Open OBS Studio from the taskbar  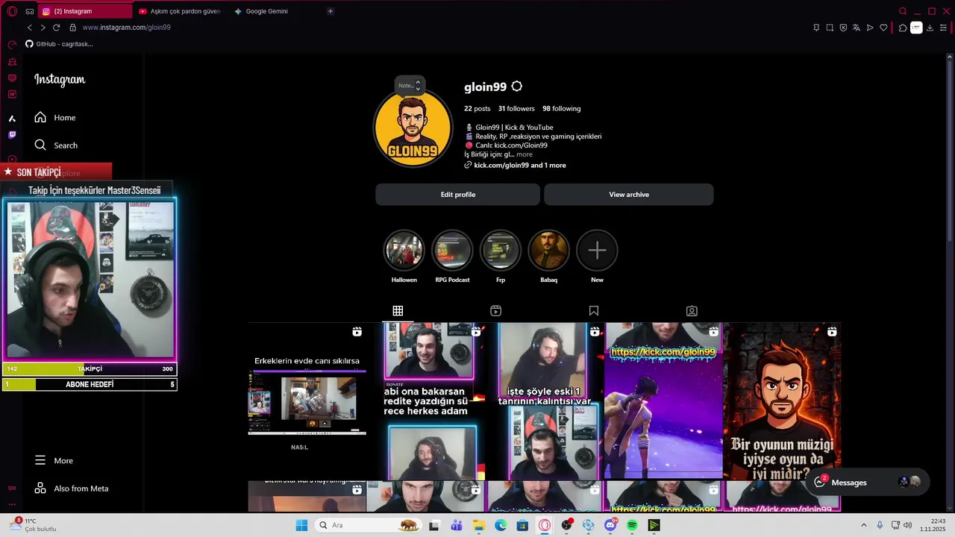pyautogui.click(x=567, y=525)
